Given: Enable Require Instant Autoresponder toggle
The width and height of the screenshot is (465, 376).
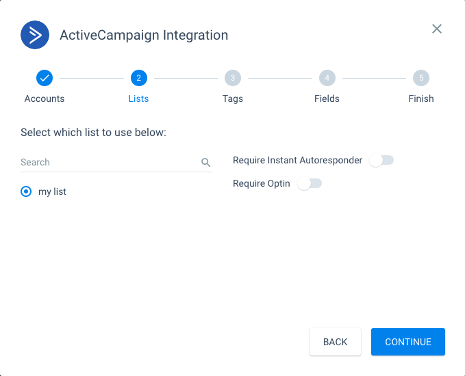Looking at the screenshot, I should pyautogui.click(x=381, y=160).
